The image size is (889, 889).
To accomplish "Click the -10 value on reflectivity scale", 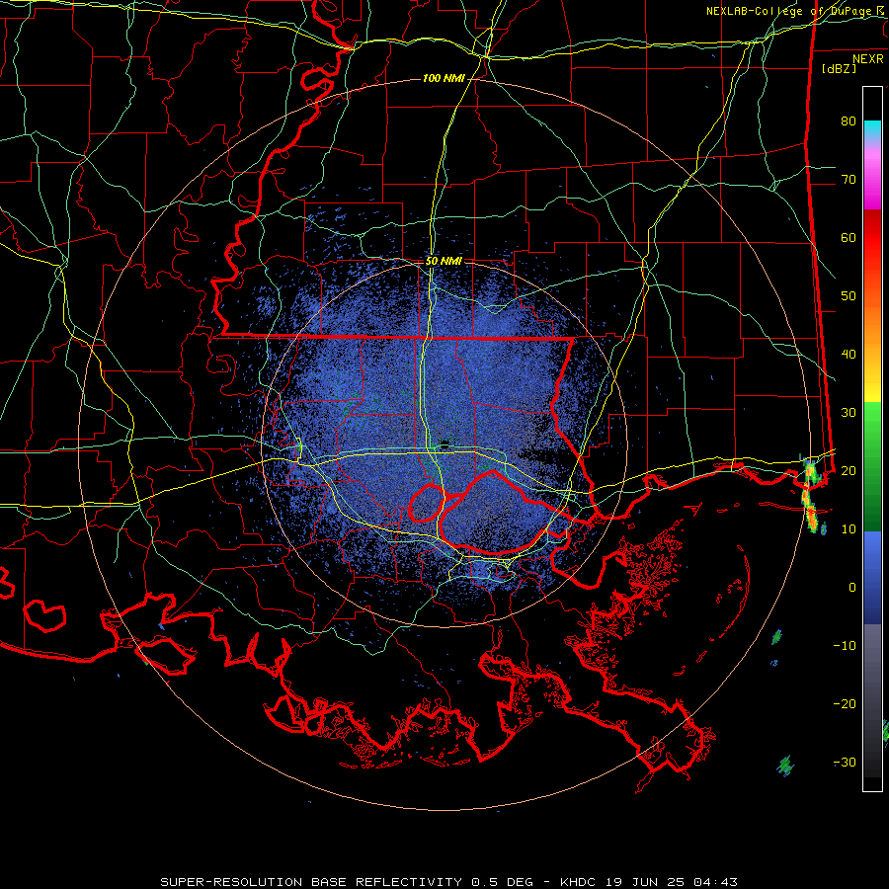I will (x=845, y=646).
